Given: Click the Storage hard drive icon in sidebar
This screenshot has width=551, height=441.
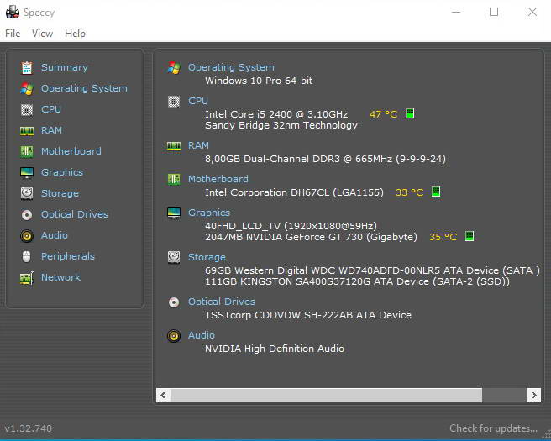Looking at the screenshot, I should coord(27,193).
